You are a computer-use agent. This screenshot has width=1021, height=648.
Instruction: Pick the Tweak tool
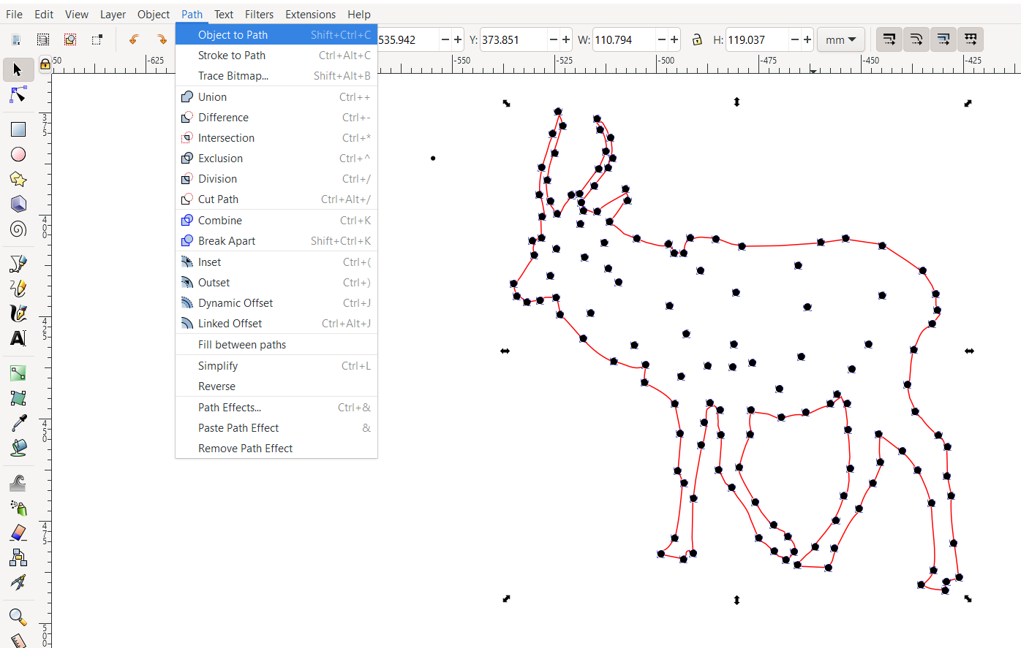(x=18, y=482)
